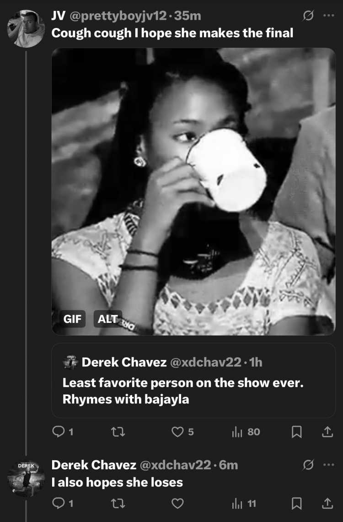Screen dimensions: 343x522
Task: View analytics showing 11 views
Action: 244,503
